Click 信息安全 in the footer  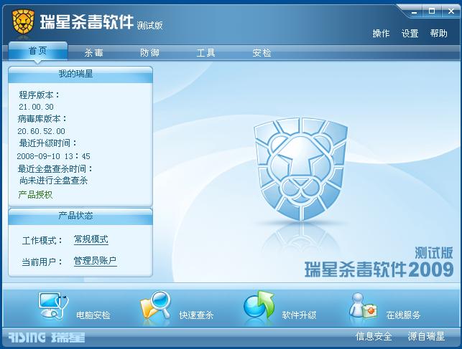tap(374, 336)
